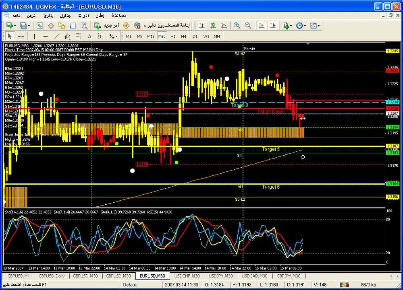Draw a horizontal line tool
Screen dimensions: 403x290
[46, 36]
